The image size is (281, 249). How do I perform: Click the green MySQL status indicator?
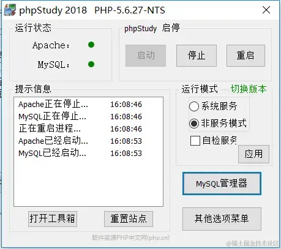[91, 64]
